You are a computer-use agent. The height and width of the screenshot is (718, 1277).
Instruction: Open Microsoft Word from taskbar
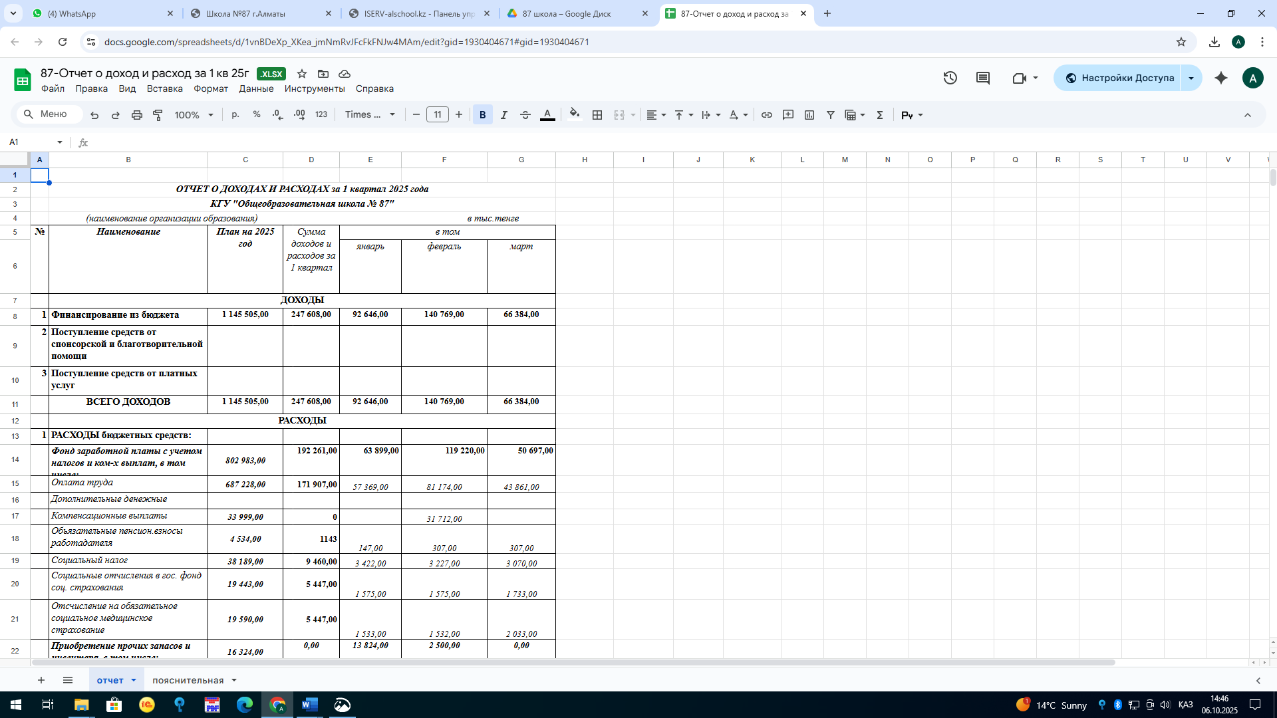(310, 705)
